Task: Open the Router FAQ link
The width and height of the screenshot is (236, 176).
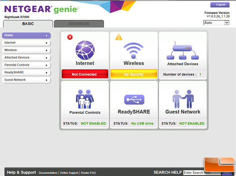Action: [88, 173]
